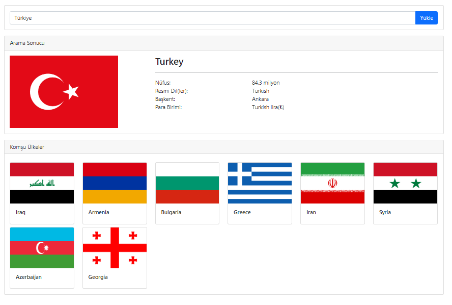Image resolution: width=452 pixels, height=305 pixels.
Task: Focus the country search field containing Türkiye
Action: (x=212, y=18)
